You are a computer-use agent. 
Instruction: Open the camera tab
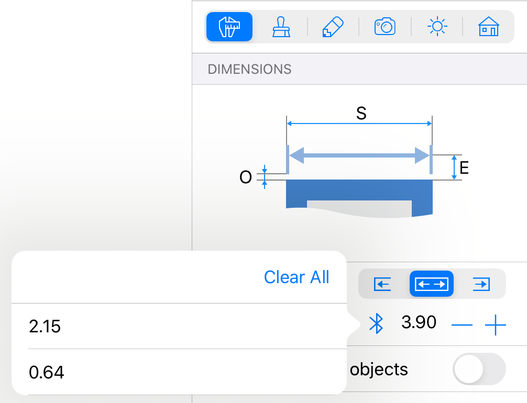(385, 27)
